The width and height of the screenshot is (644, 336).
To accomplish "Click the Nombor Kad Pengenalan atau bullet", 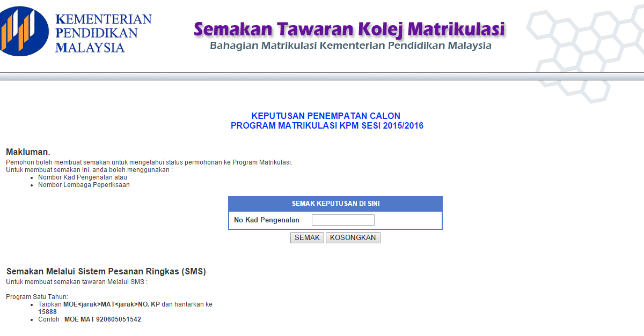I will point(83,177).
